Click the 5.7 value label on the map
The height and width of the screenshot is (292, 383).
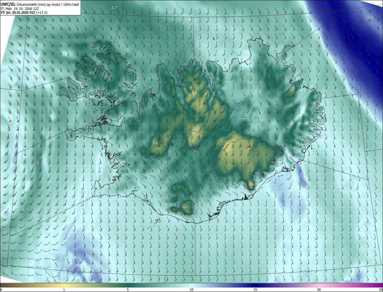pyautogui.click(x=115, y=7)
